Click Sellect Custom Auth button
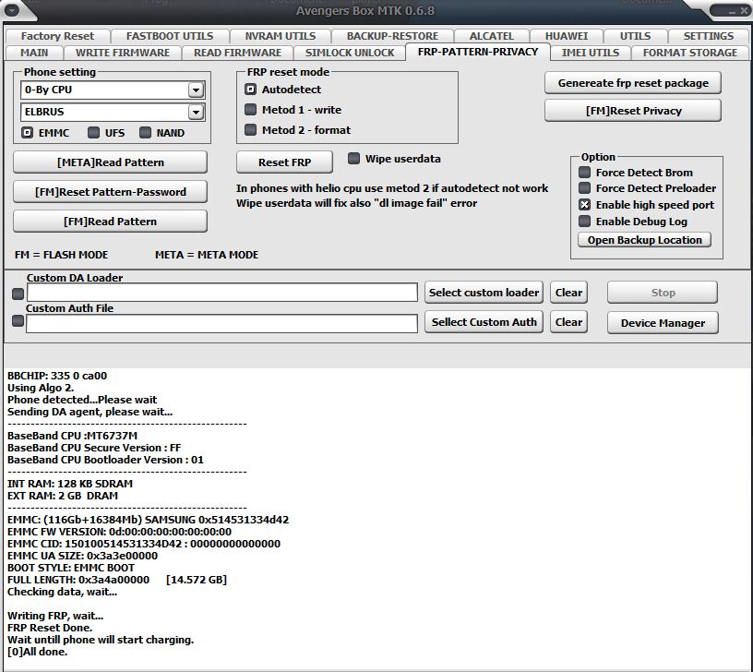The height and width of the screenshot is (672, 753). [484, 322]
